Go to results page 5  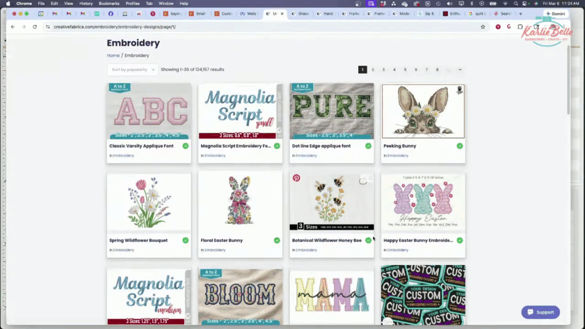coord(405,70)
